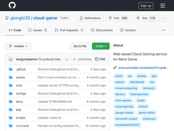174x131 pixels.
Task: Open the cmd directory
Action: 19,85
